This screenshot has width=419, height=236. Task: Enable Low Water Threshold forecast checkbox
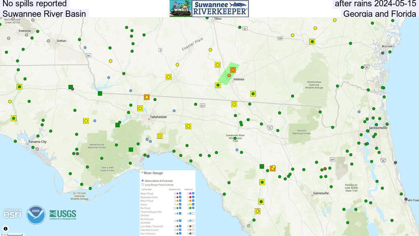point(193,226)
